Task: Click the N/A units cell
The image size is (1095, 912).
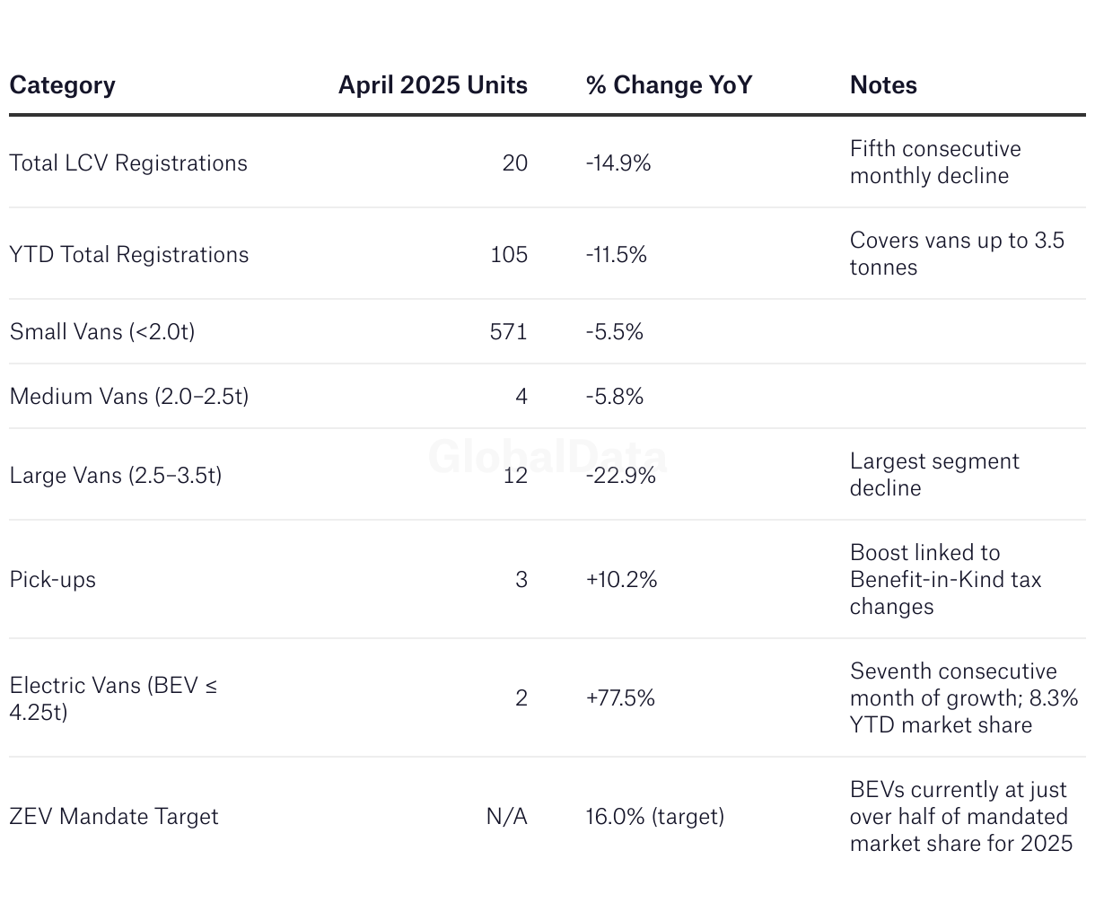Action: coord(507,816)
